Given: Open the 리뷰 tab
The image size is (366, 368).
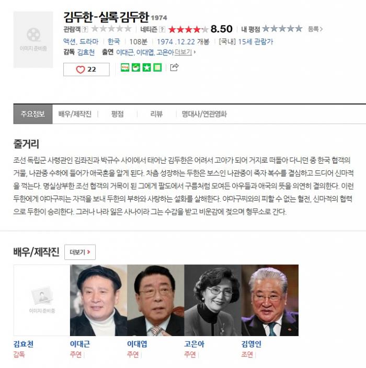Looking at the screenshot, I should tap(156, 114).
